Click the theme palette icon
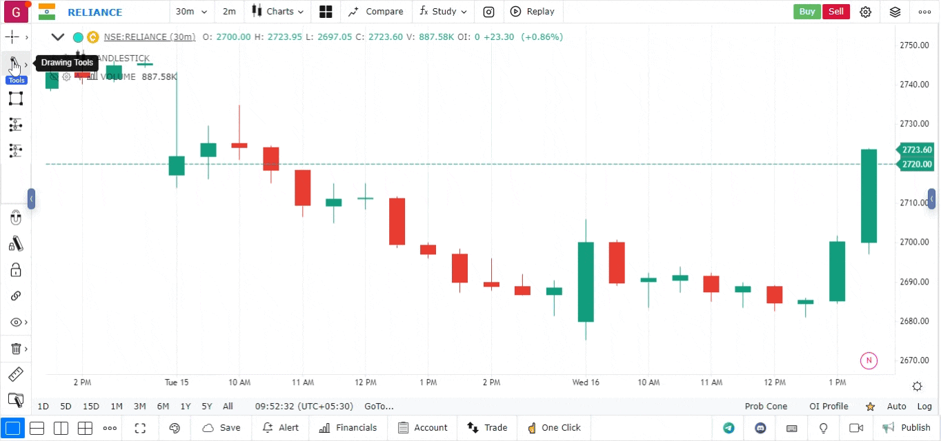The height and width of the screenshot is (441, 941). (175, 428)
